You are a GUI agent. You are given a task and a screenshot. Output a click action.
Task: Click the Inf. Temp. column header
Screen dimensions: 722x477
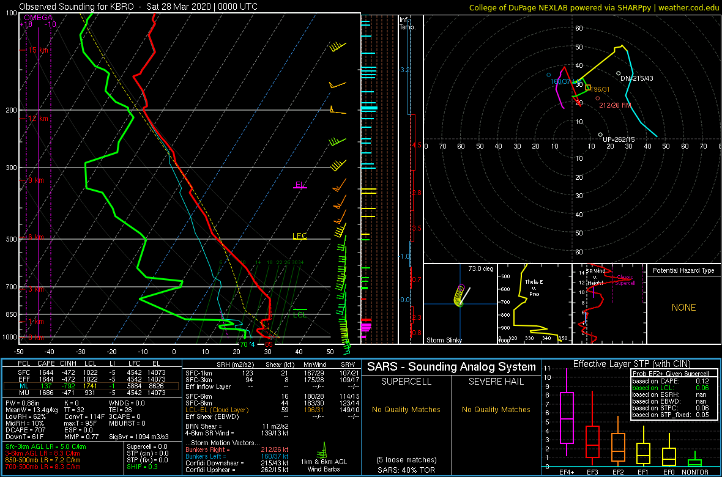(x=408, y=24)
